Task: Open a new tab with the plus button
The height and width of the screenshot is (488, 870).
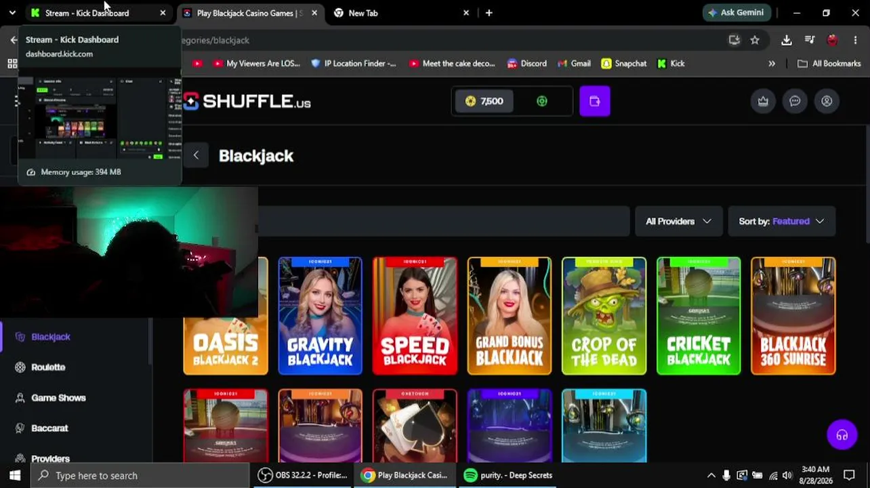Action: point(489,13)
